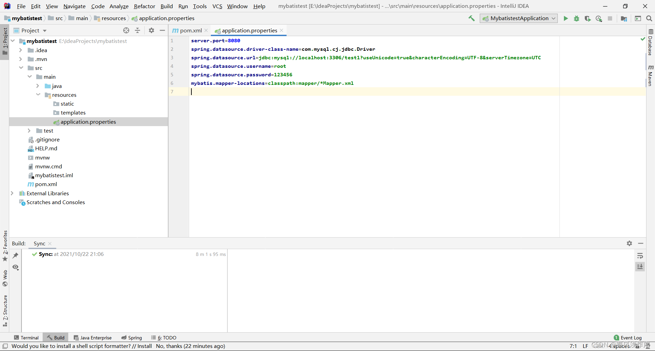Toggle the 1: Project side tool button
The width and height of the screenshot is (655, 351).
[5, 42]
